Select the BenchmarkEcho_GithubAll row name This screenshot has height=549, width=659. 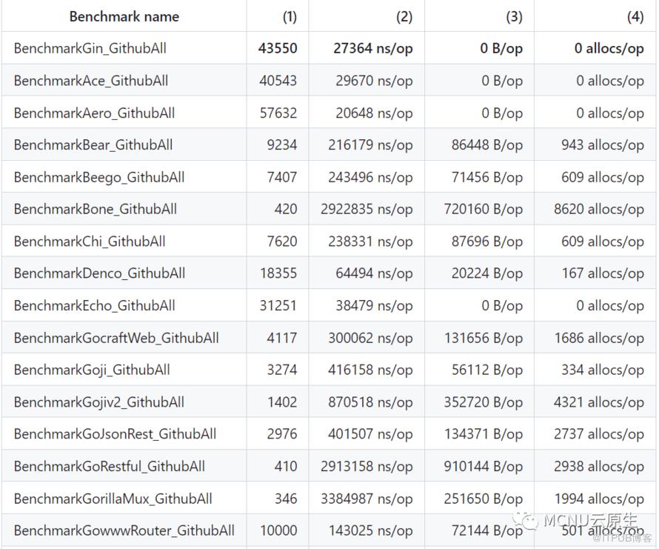(94, 305)
